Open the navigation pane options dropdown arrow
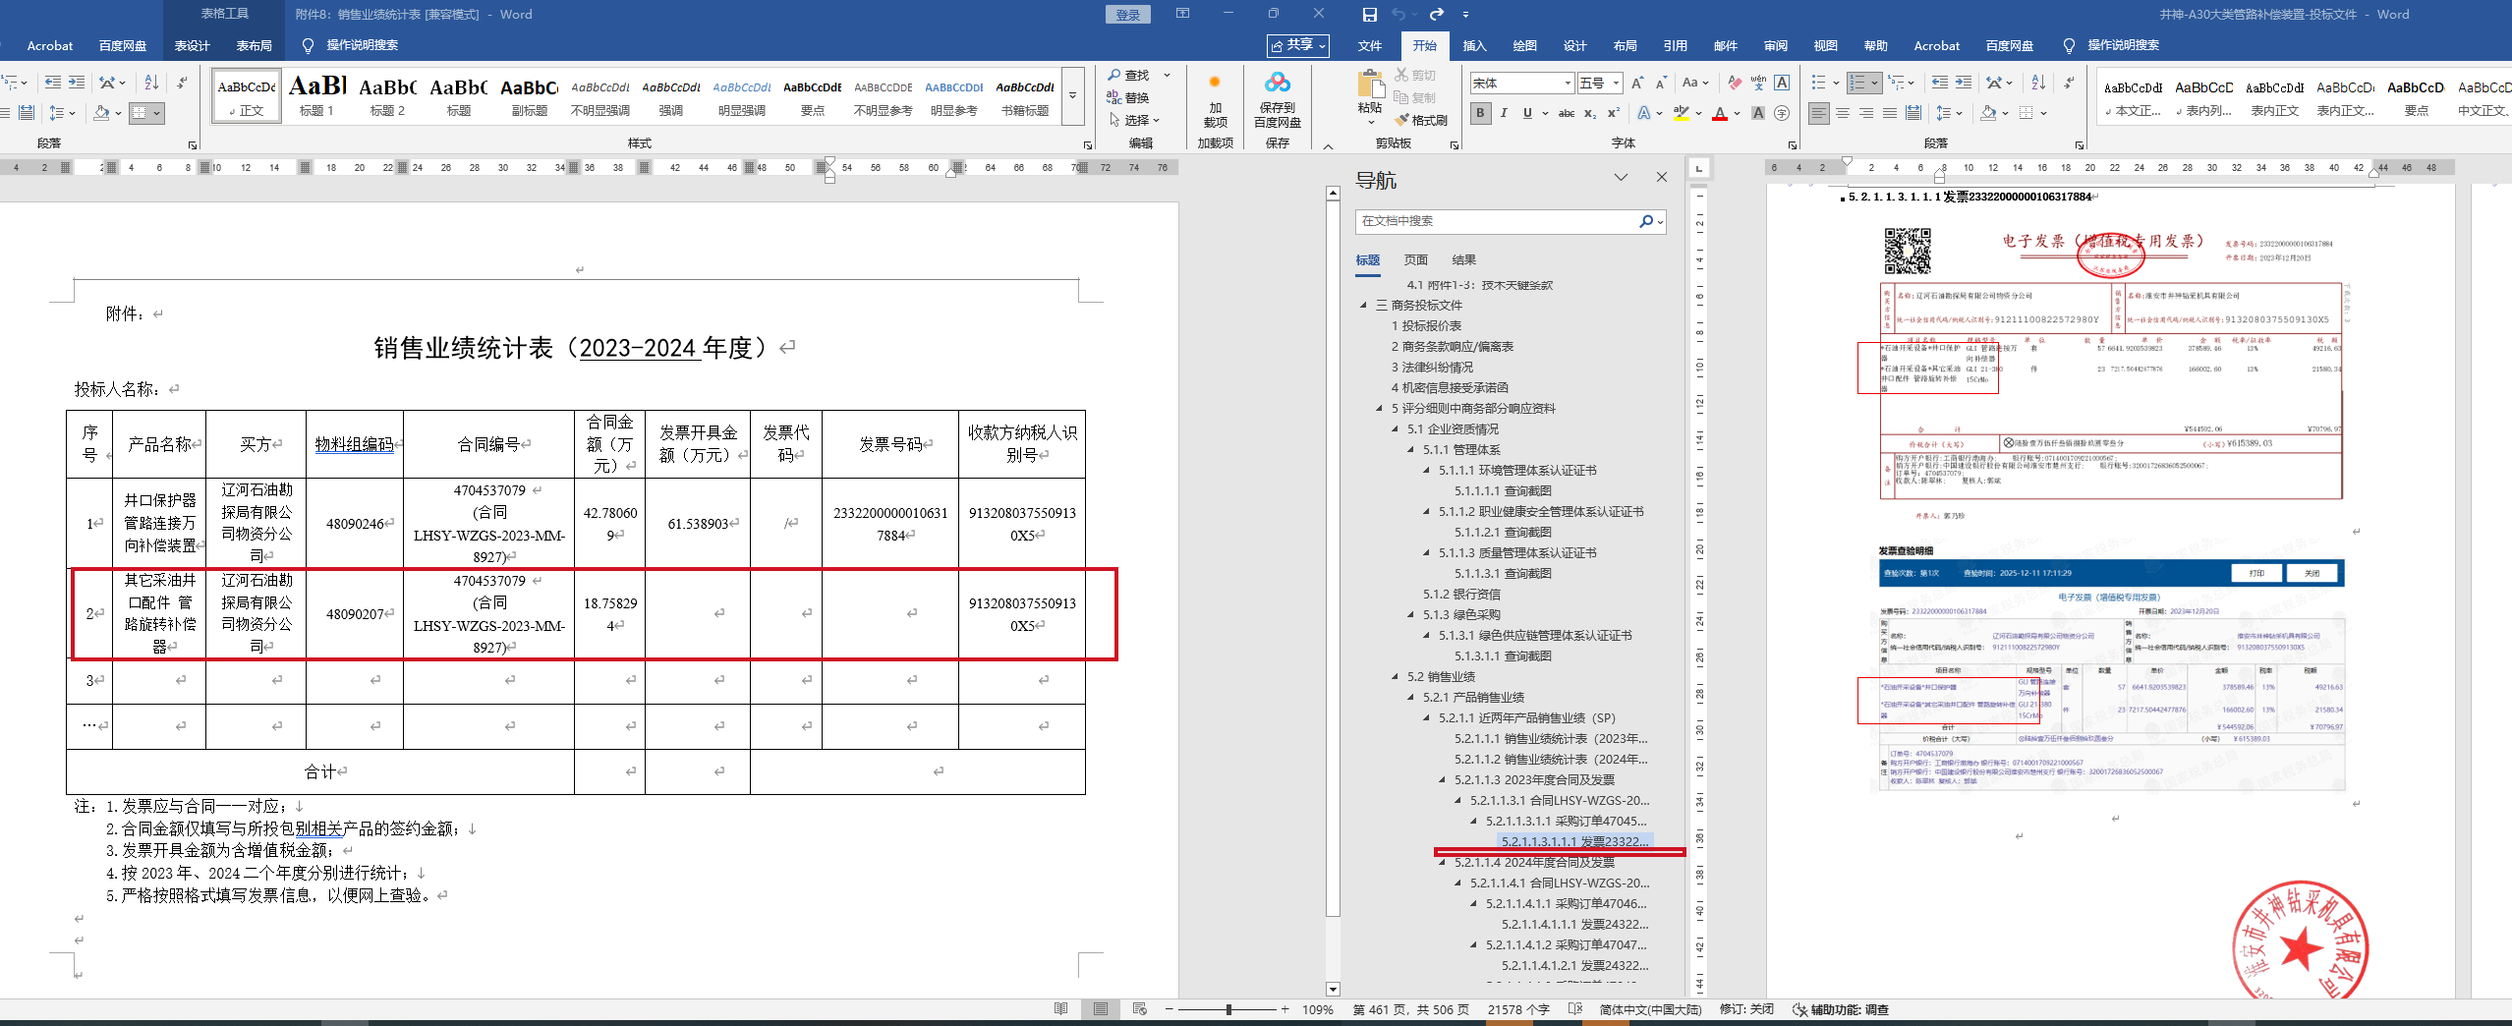The width and height of the screenshot is (2512, 1026). click(1621, 177)
